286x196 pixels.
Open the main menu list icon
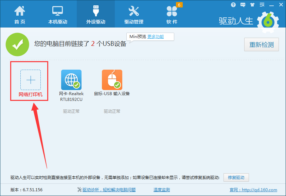pos(262,4)
